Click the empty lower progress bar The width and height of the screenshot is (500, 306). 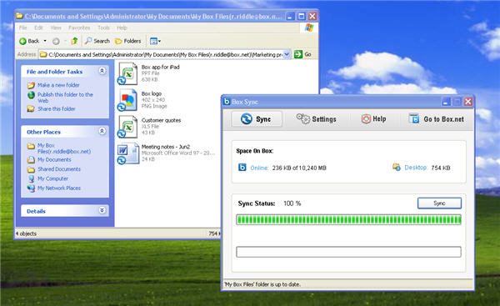(348, 252)
